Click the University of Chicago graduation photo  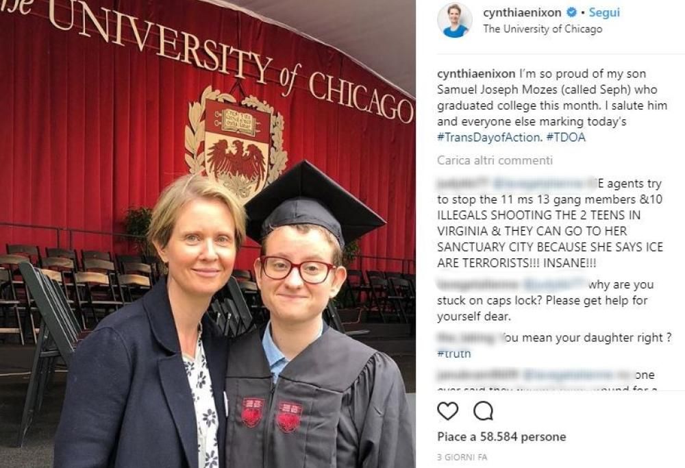tap(208, 234)
